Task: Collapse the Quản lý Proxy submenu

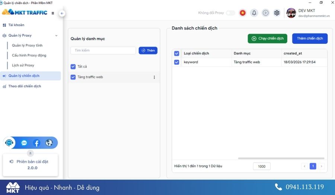Action: [56, 36]
